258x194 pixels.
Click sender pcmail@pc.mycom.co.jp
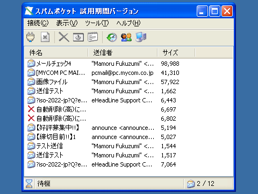point(123,73)
